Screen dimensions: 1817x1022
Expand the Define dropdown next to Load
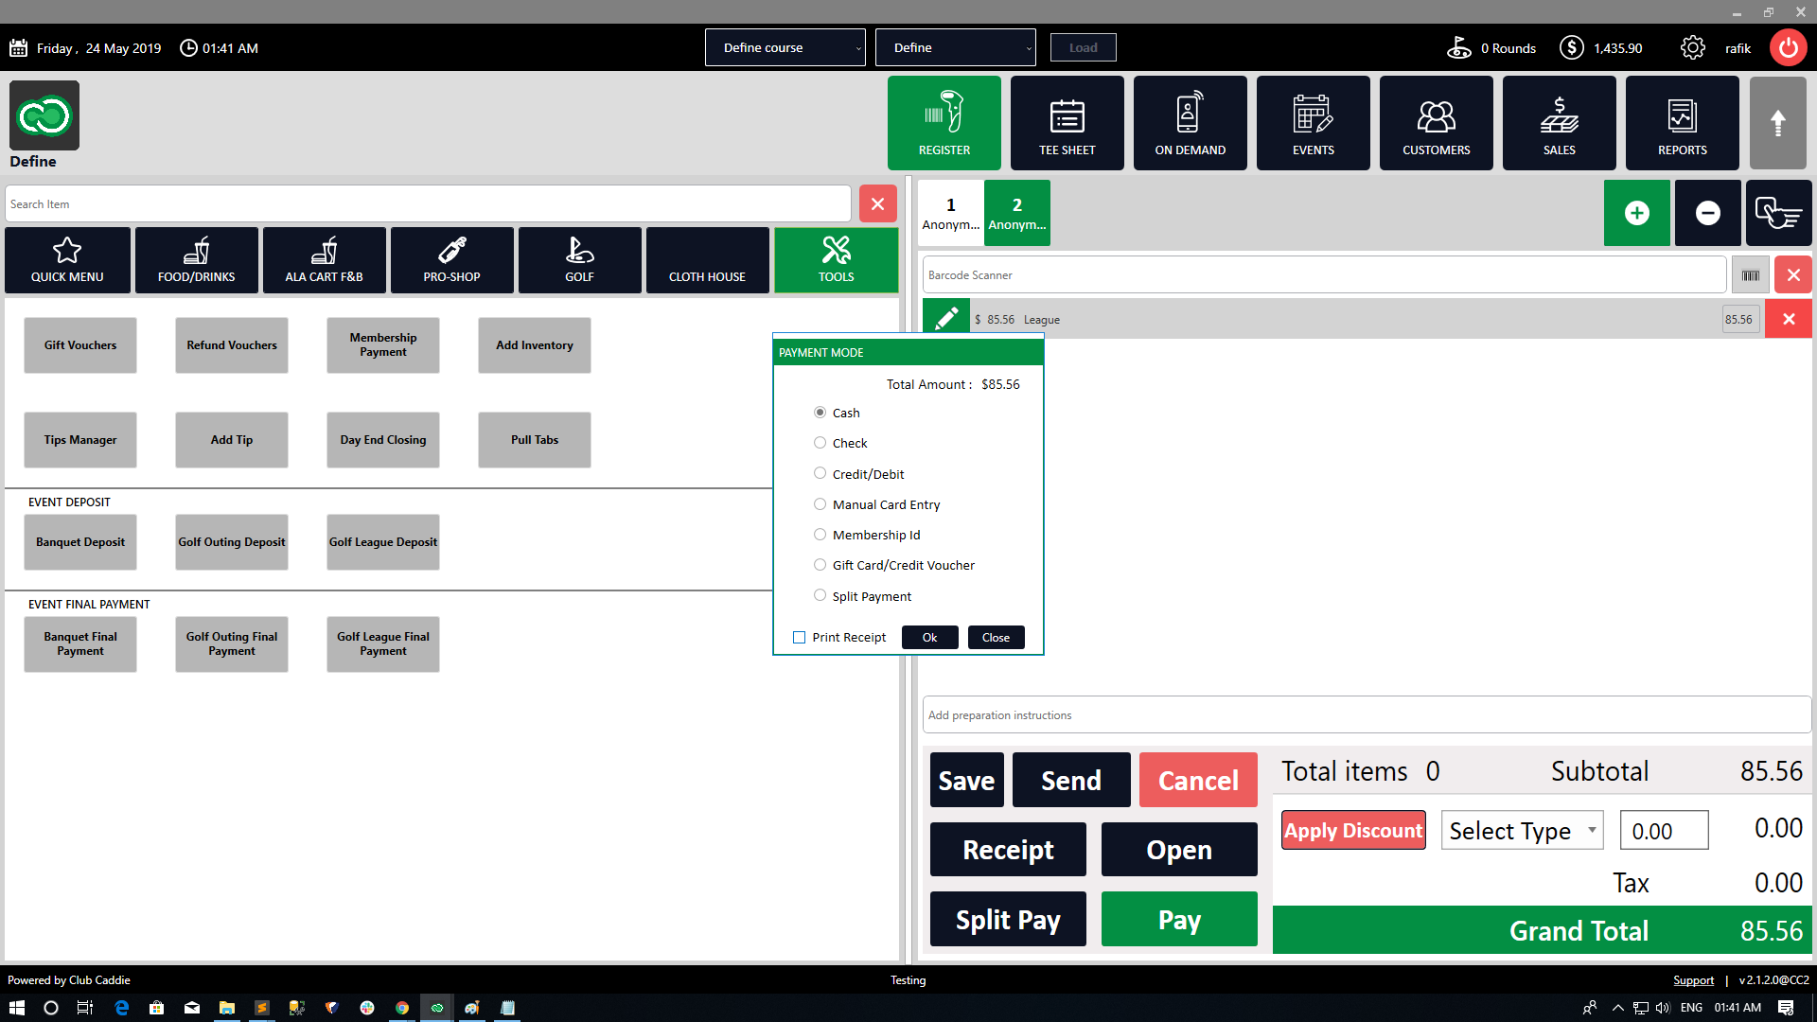955,47
